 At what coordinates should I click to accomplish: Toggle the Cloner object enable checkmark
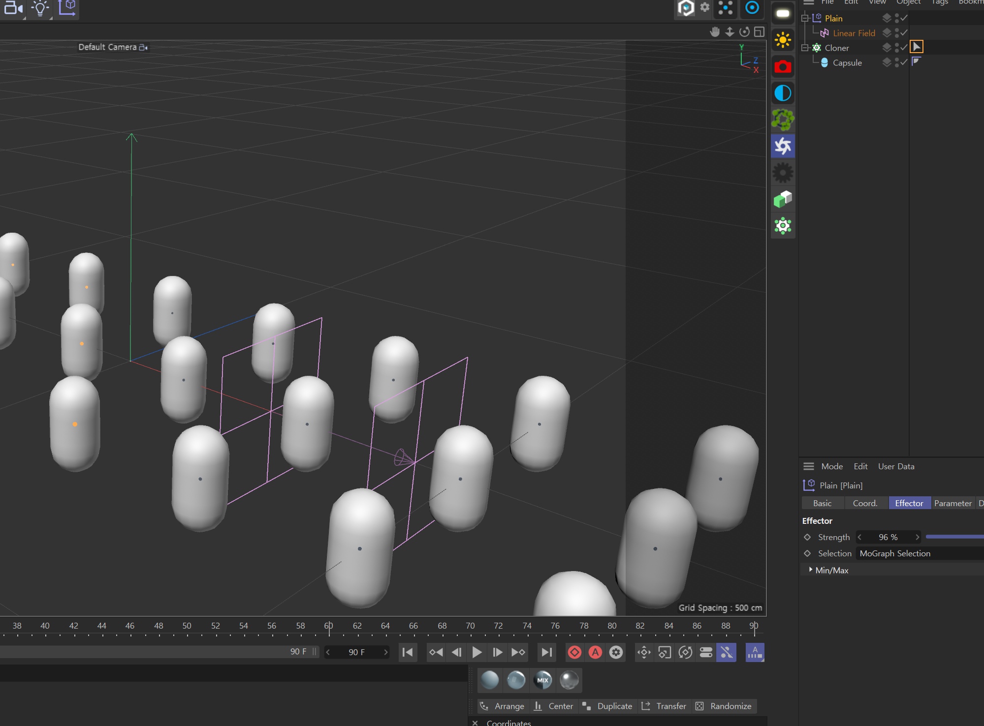(x=904, y=48)
